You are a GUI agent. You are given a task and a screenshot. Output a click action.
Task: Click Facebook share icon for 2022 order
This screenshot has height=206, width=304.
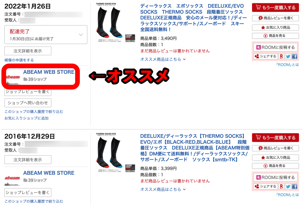(294, 56)
